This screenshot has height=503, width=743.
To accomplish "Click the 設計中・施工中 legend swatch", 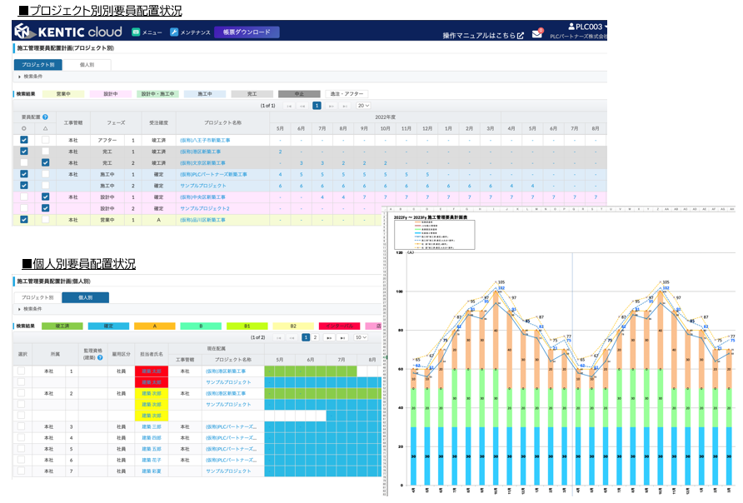I will tap(157, 94).
